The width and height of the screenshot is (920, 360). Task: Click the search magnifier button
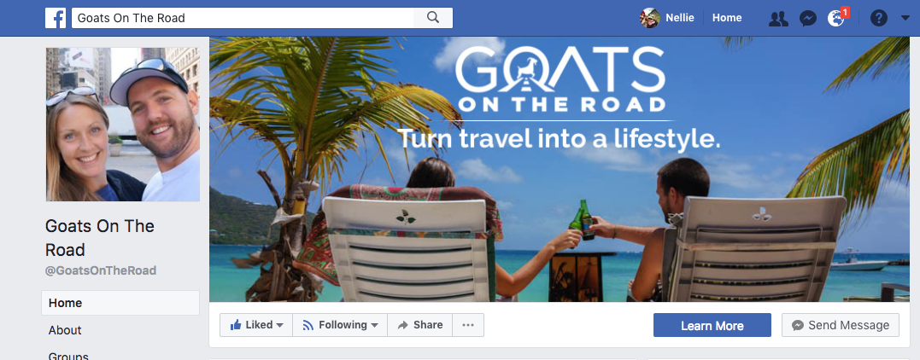click(433, 18)
